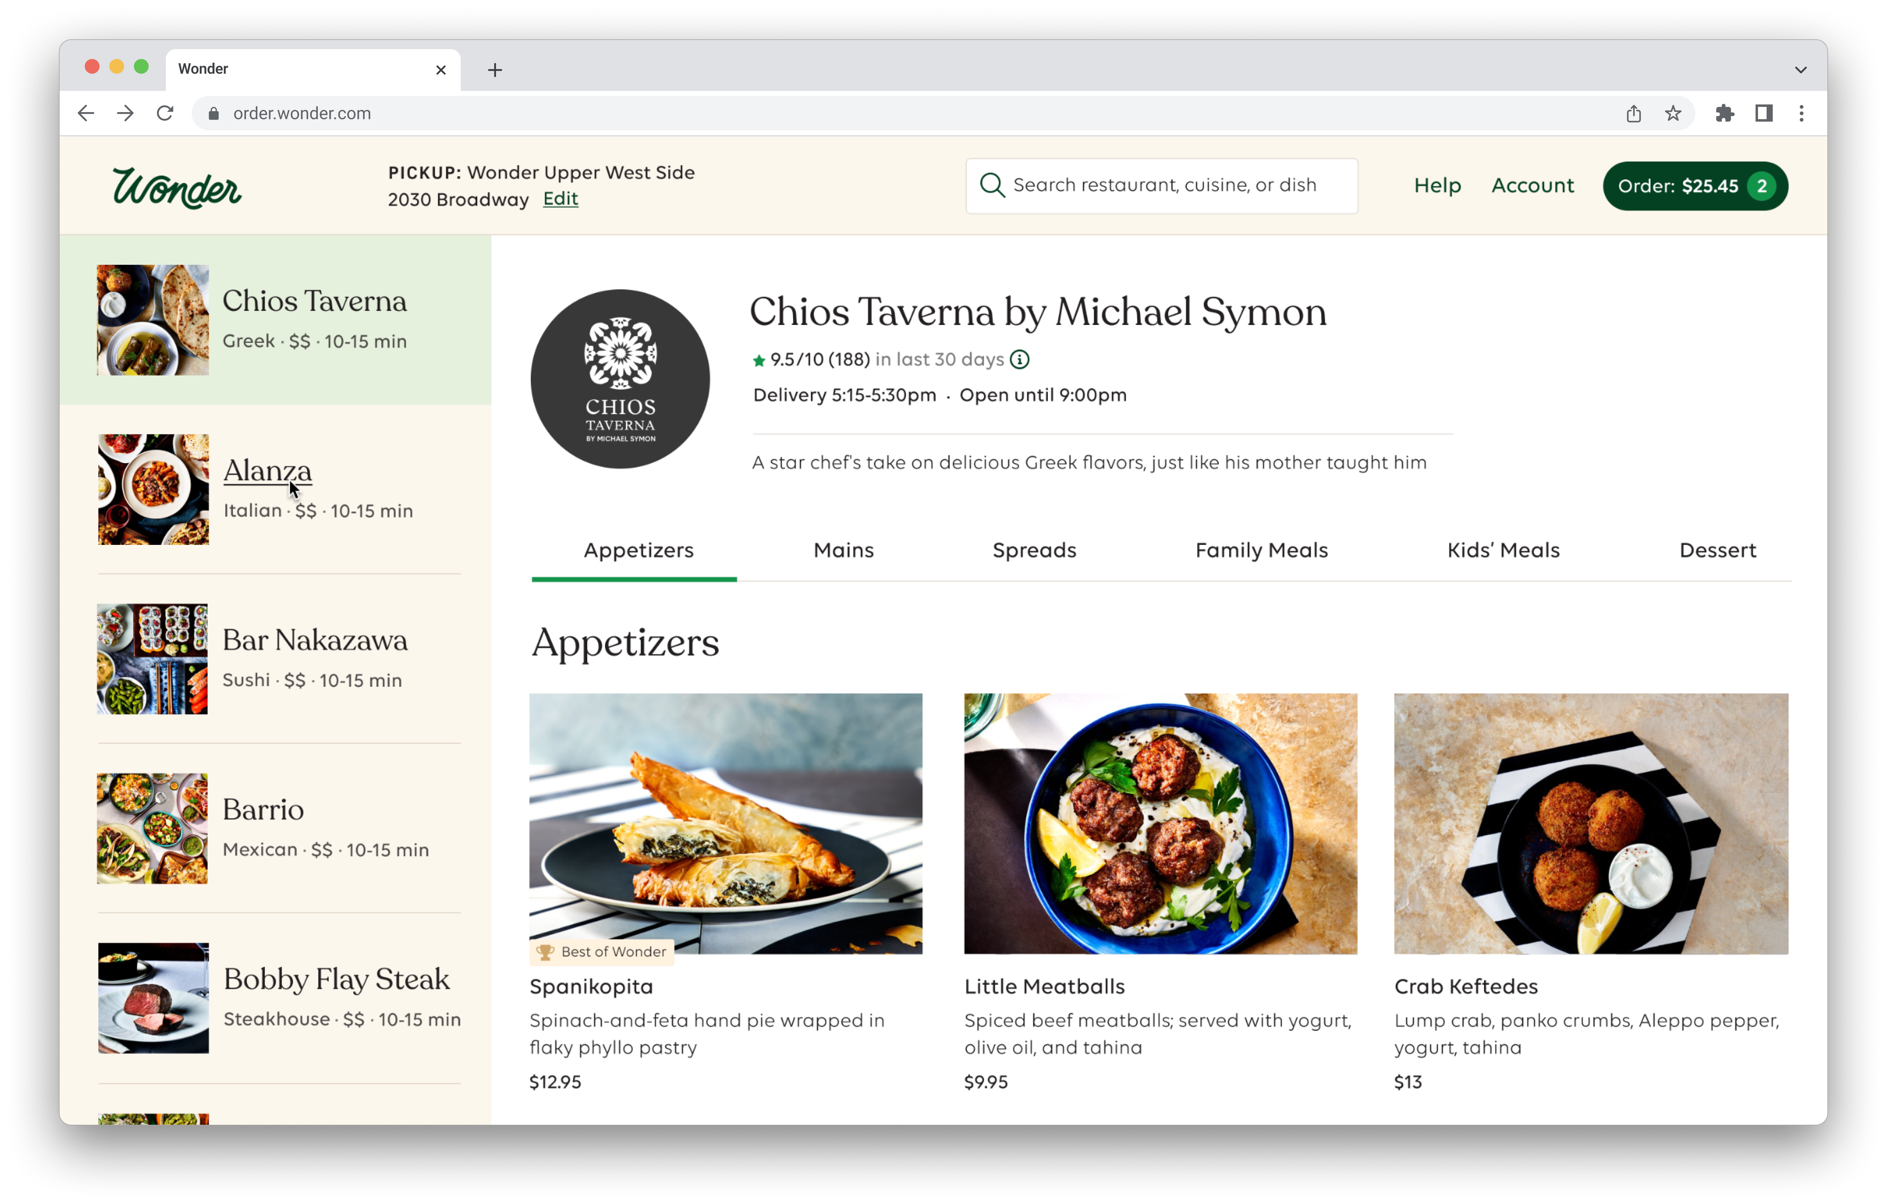Click the Crab Keftedes dish photo
The width and height of the screenshot is (1887, 1204).
click(x=1591, y=823)
